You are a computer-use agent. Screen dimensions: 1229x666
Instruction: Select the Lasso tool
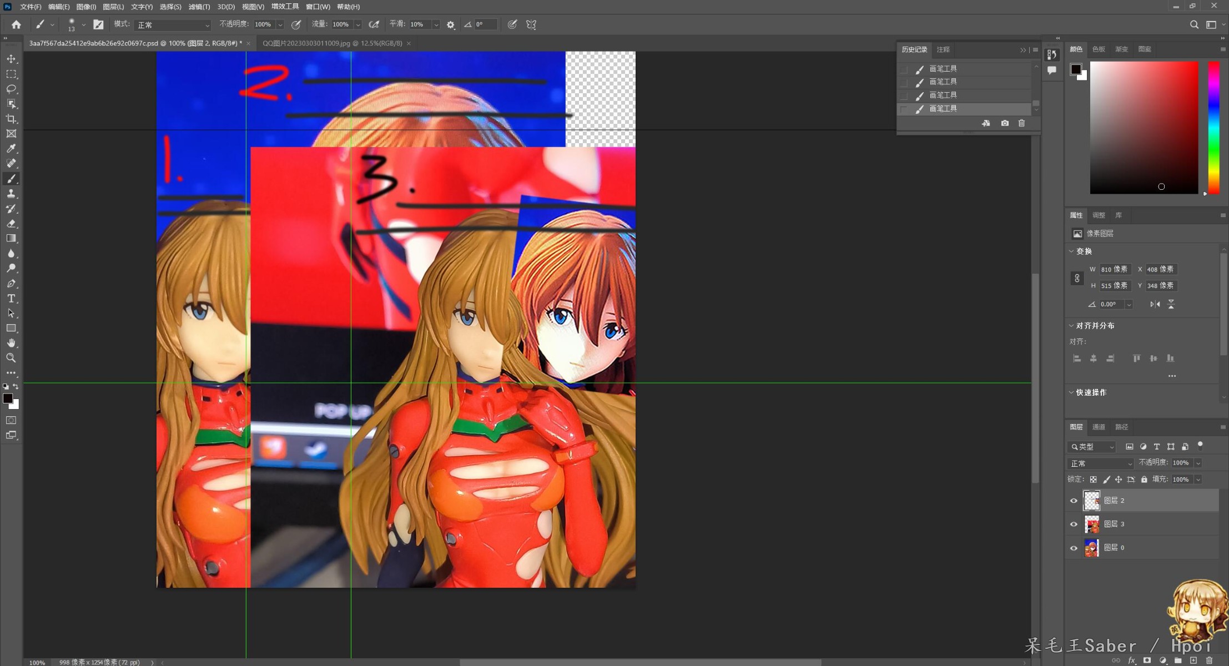click(x=11, y=89)
